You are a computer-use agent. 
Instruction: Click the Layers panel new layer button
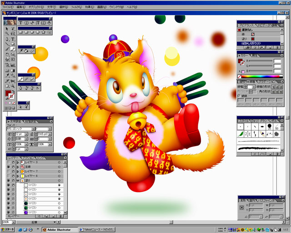tap(53, 216)
